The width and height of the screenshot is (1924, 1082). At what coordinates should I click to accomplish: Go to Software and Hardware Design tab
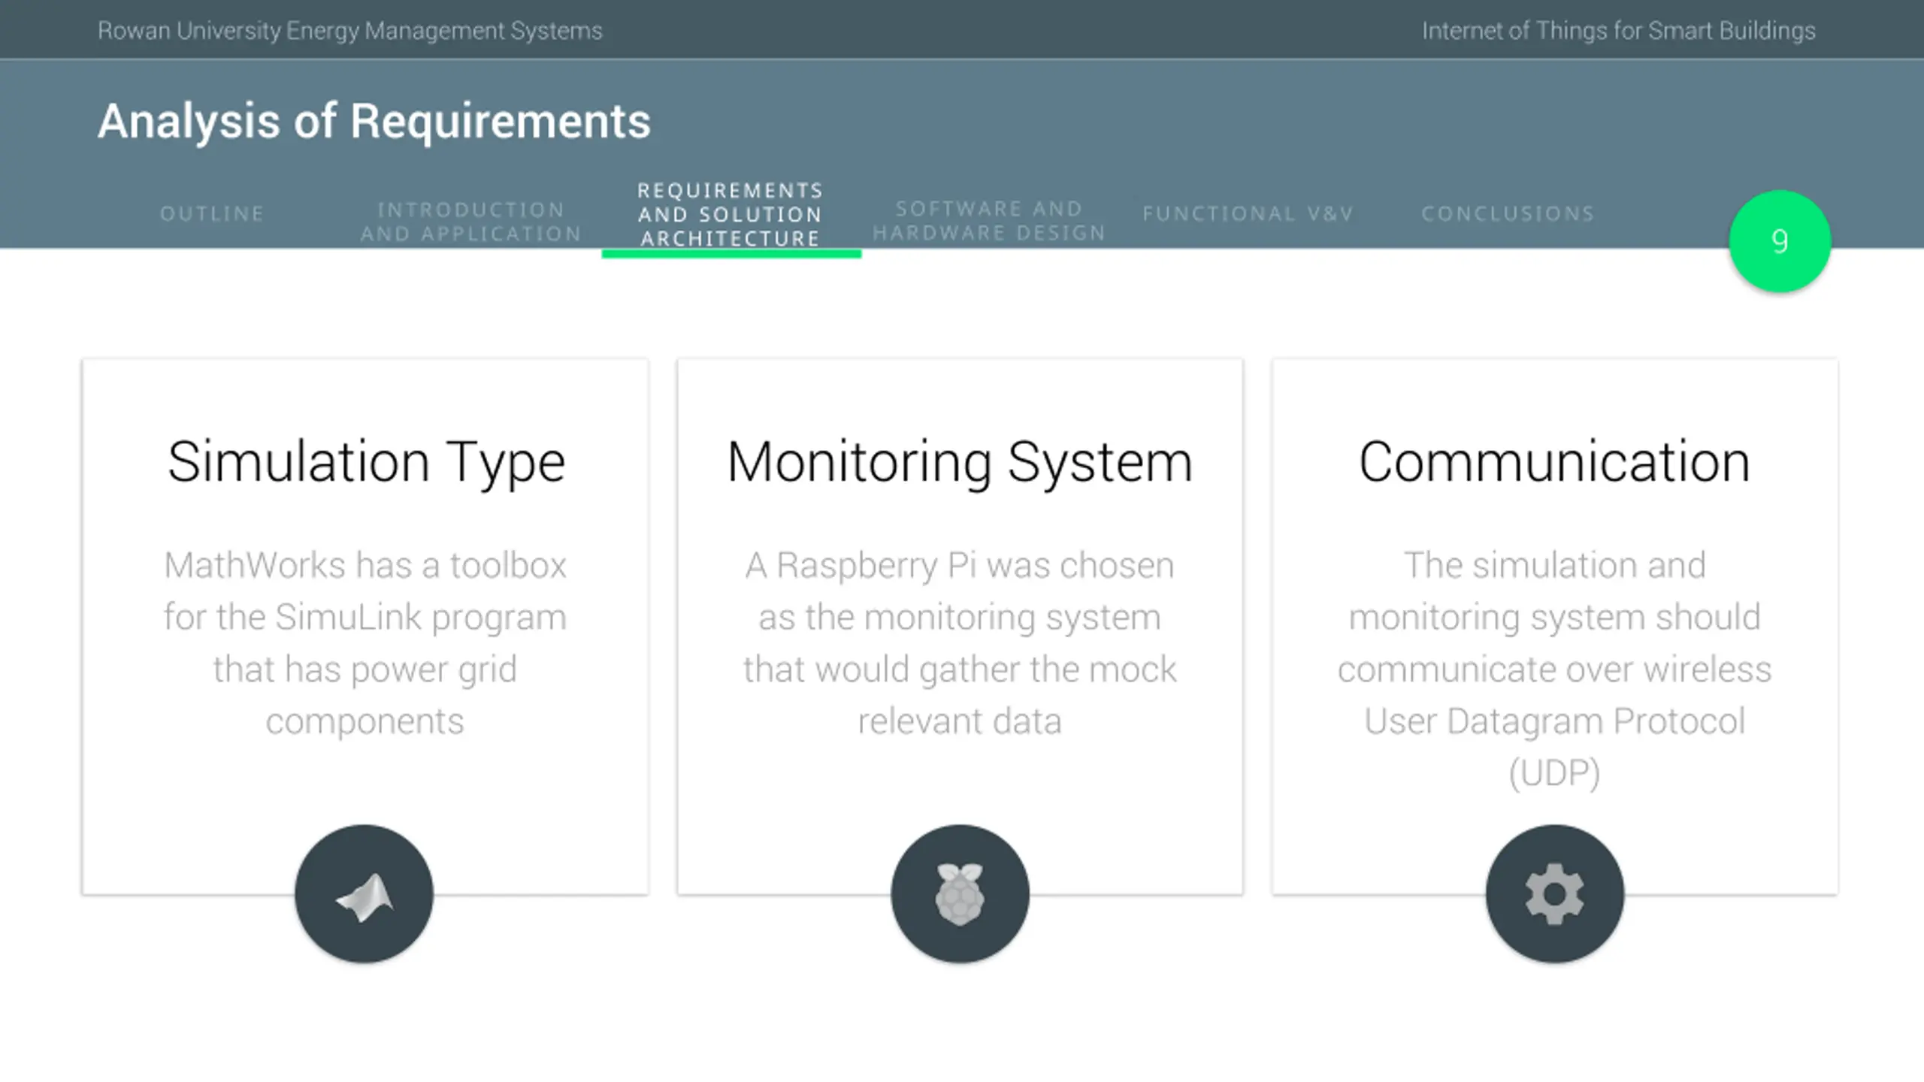pyautogui.click(x=989, y=221)
